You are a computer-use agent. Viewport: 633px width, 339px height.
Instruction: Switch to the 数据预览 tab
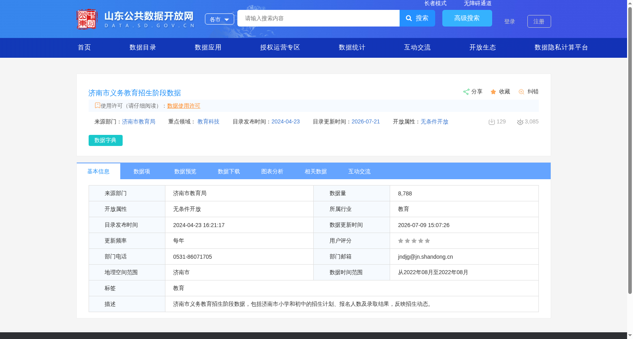click(x=185, y=171)
